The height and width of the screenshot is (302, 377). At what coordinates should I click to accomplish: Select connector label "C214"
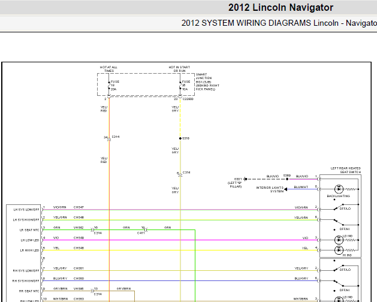coord(116,137)
